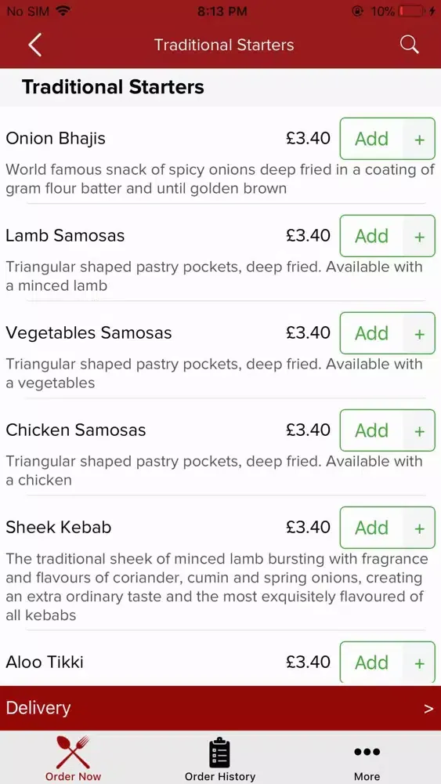Image resolution: width=441 pixels, height=784 pixels.
Task: Tap the battery indicator in status bar
Action: click(x=410, y=11)
